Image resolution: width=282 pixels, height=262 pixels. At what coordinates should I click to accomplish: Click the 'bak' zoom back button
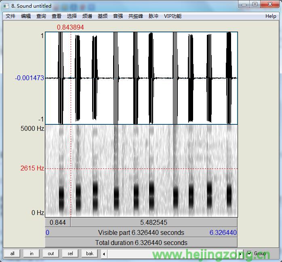coord(90,253)
